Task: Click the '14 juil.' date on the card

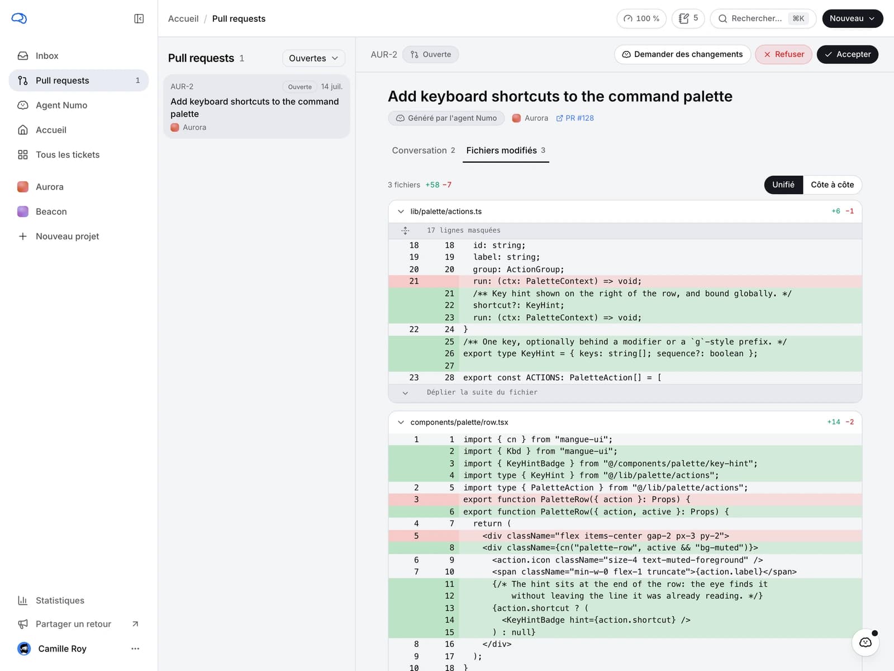Action: (x=332, y=87)
